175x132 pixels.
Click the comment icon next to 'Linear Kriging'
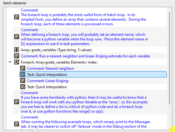23,80
